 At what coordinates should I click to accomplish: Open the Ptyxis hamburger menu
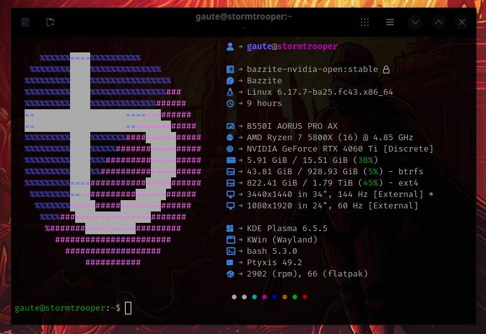(390, 22)
